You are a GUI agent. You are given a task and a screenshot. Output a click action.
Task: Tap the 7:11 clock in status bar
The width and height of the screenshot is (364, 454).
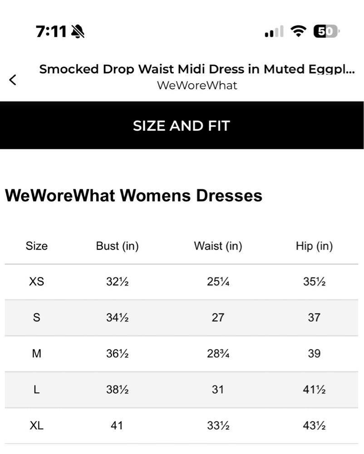pyautogui.click(x=51, y=31)
